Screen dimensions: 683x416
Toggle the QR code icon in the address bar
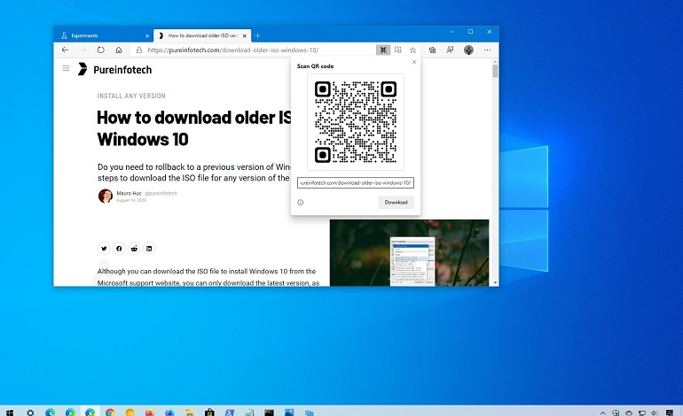pos(383,50)
